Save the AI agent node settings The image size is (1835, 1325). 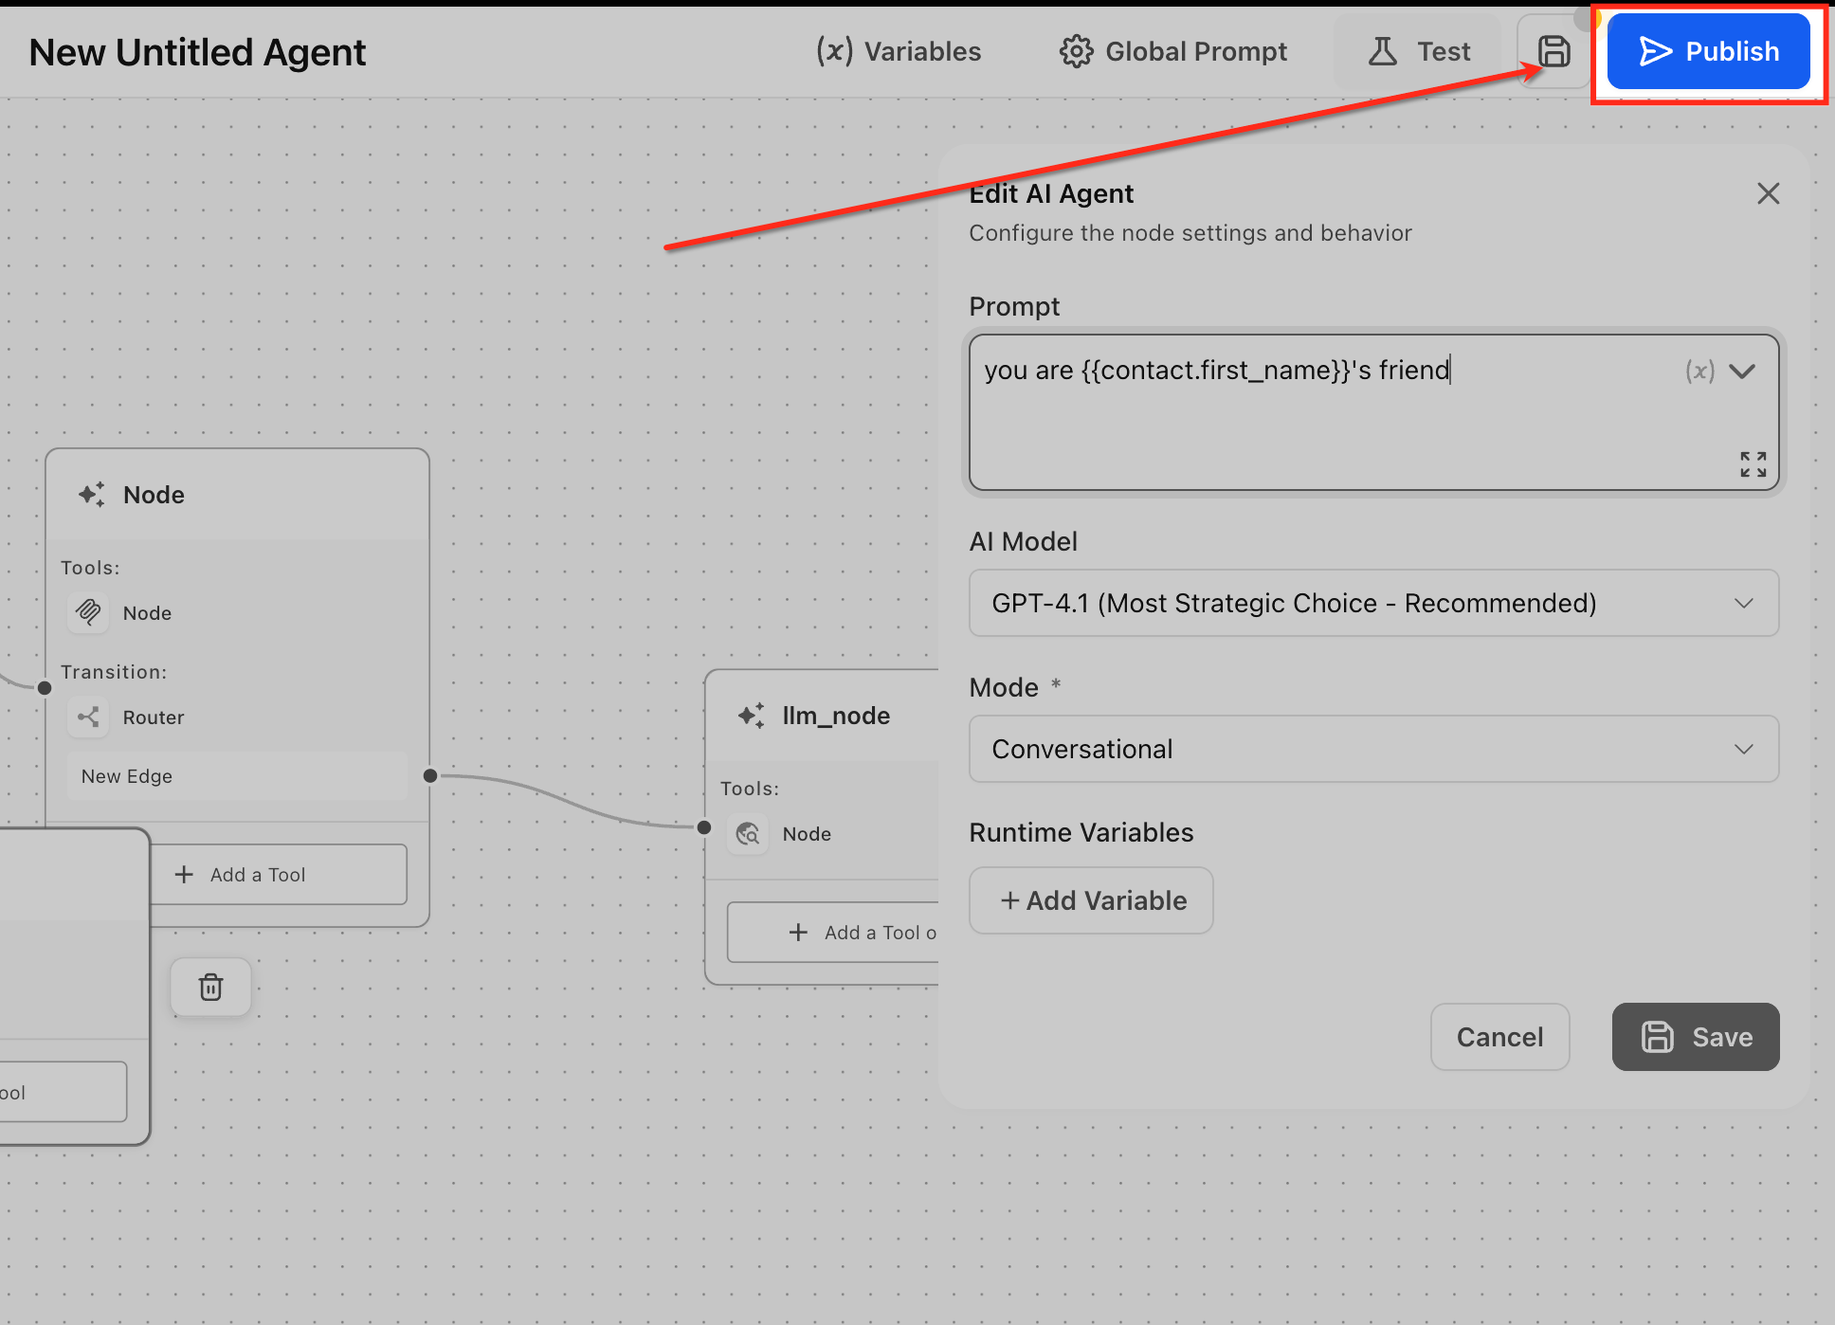1695,1037
